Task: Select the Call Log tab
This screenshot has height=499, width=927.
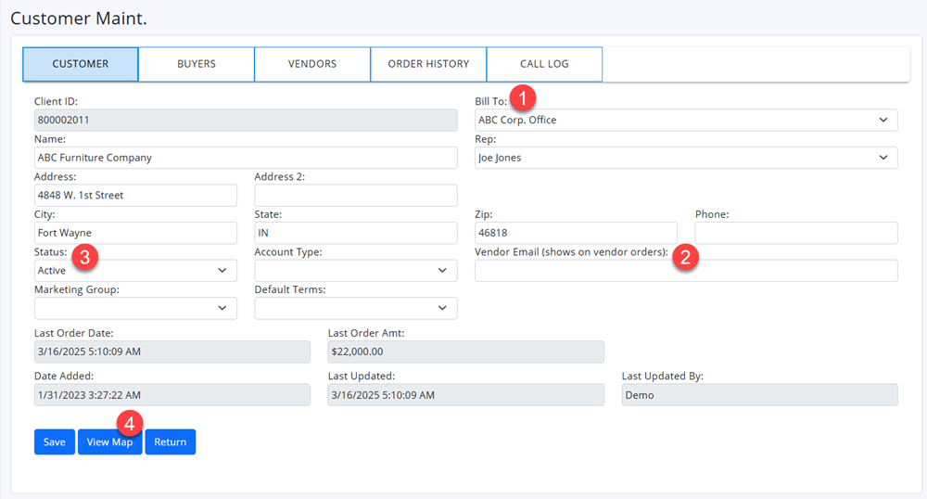Action: tap(544, 64)
